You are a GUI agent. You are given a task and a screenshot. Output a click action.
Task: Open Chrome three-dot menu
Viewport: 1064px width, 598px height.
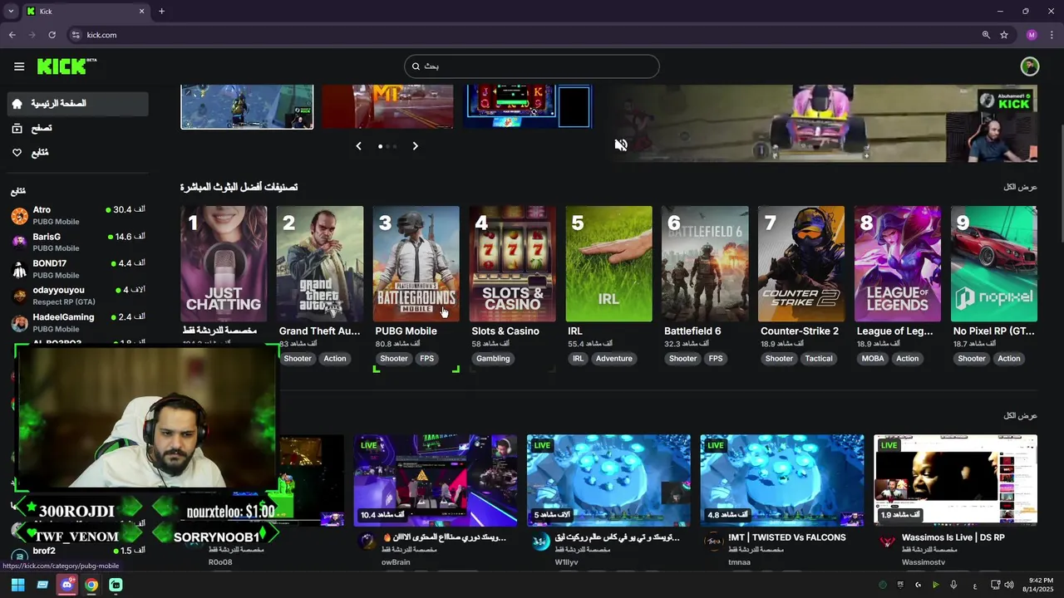click(1051, 35)
